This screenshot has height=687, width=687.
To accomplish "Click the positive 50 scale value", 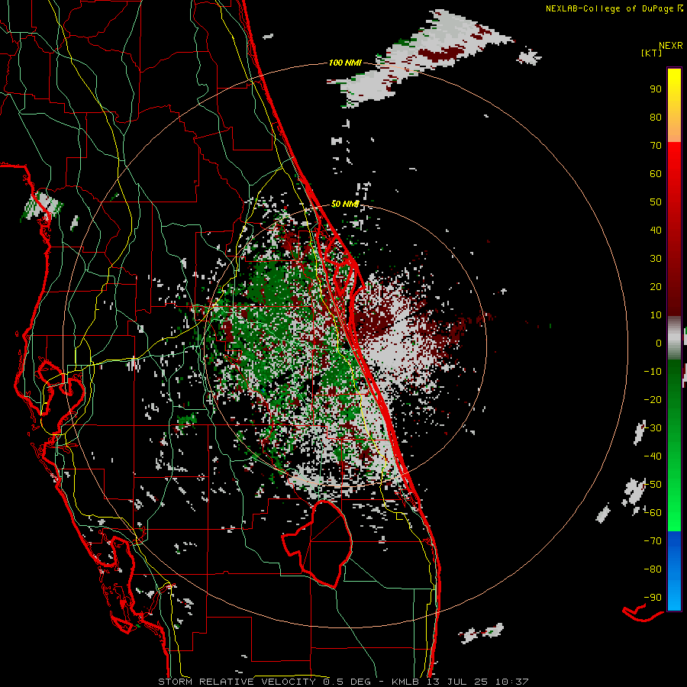I will 656,202.
